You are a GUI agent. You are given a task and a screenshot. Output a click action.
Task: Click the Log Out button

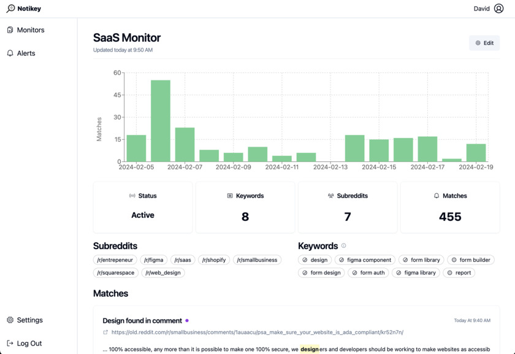[29, 344]
